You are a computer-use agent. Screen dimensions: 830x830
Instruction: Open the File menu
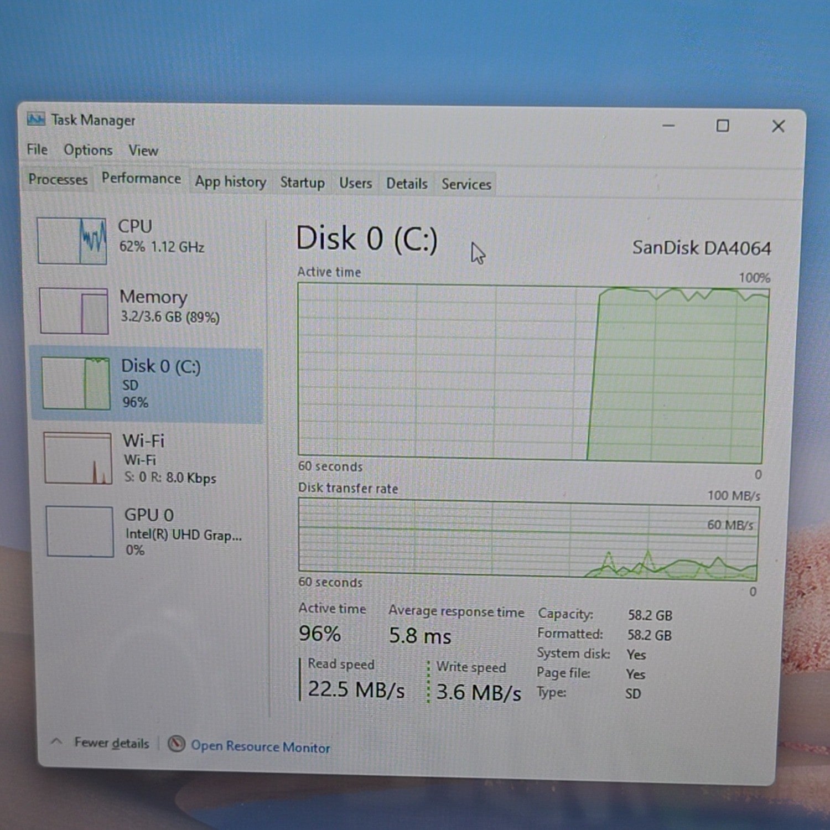(37, 149)
